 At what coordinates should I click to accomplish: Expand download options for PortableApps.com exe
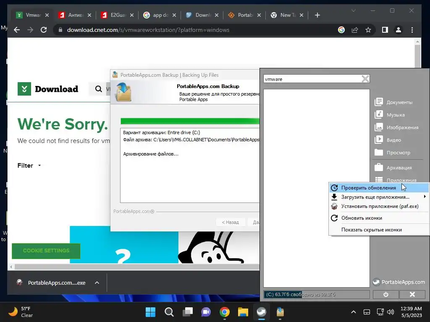point(97,283)
